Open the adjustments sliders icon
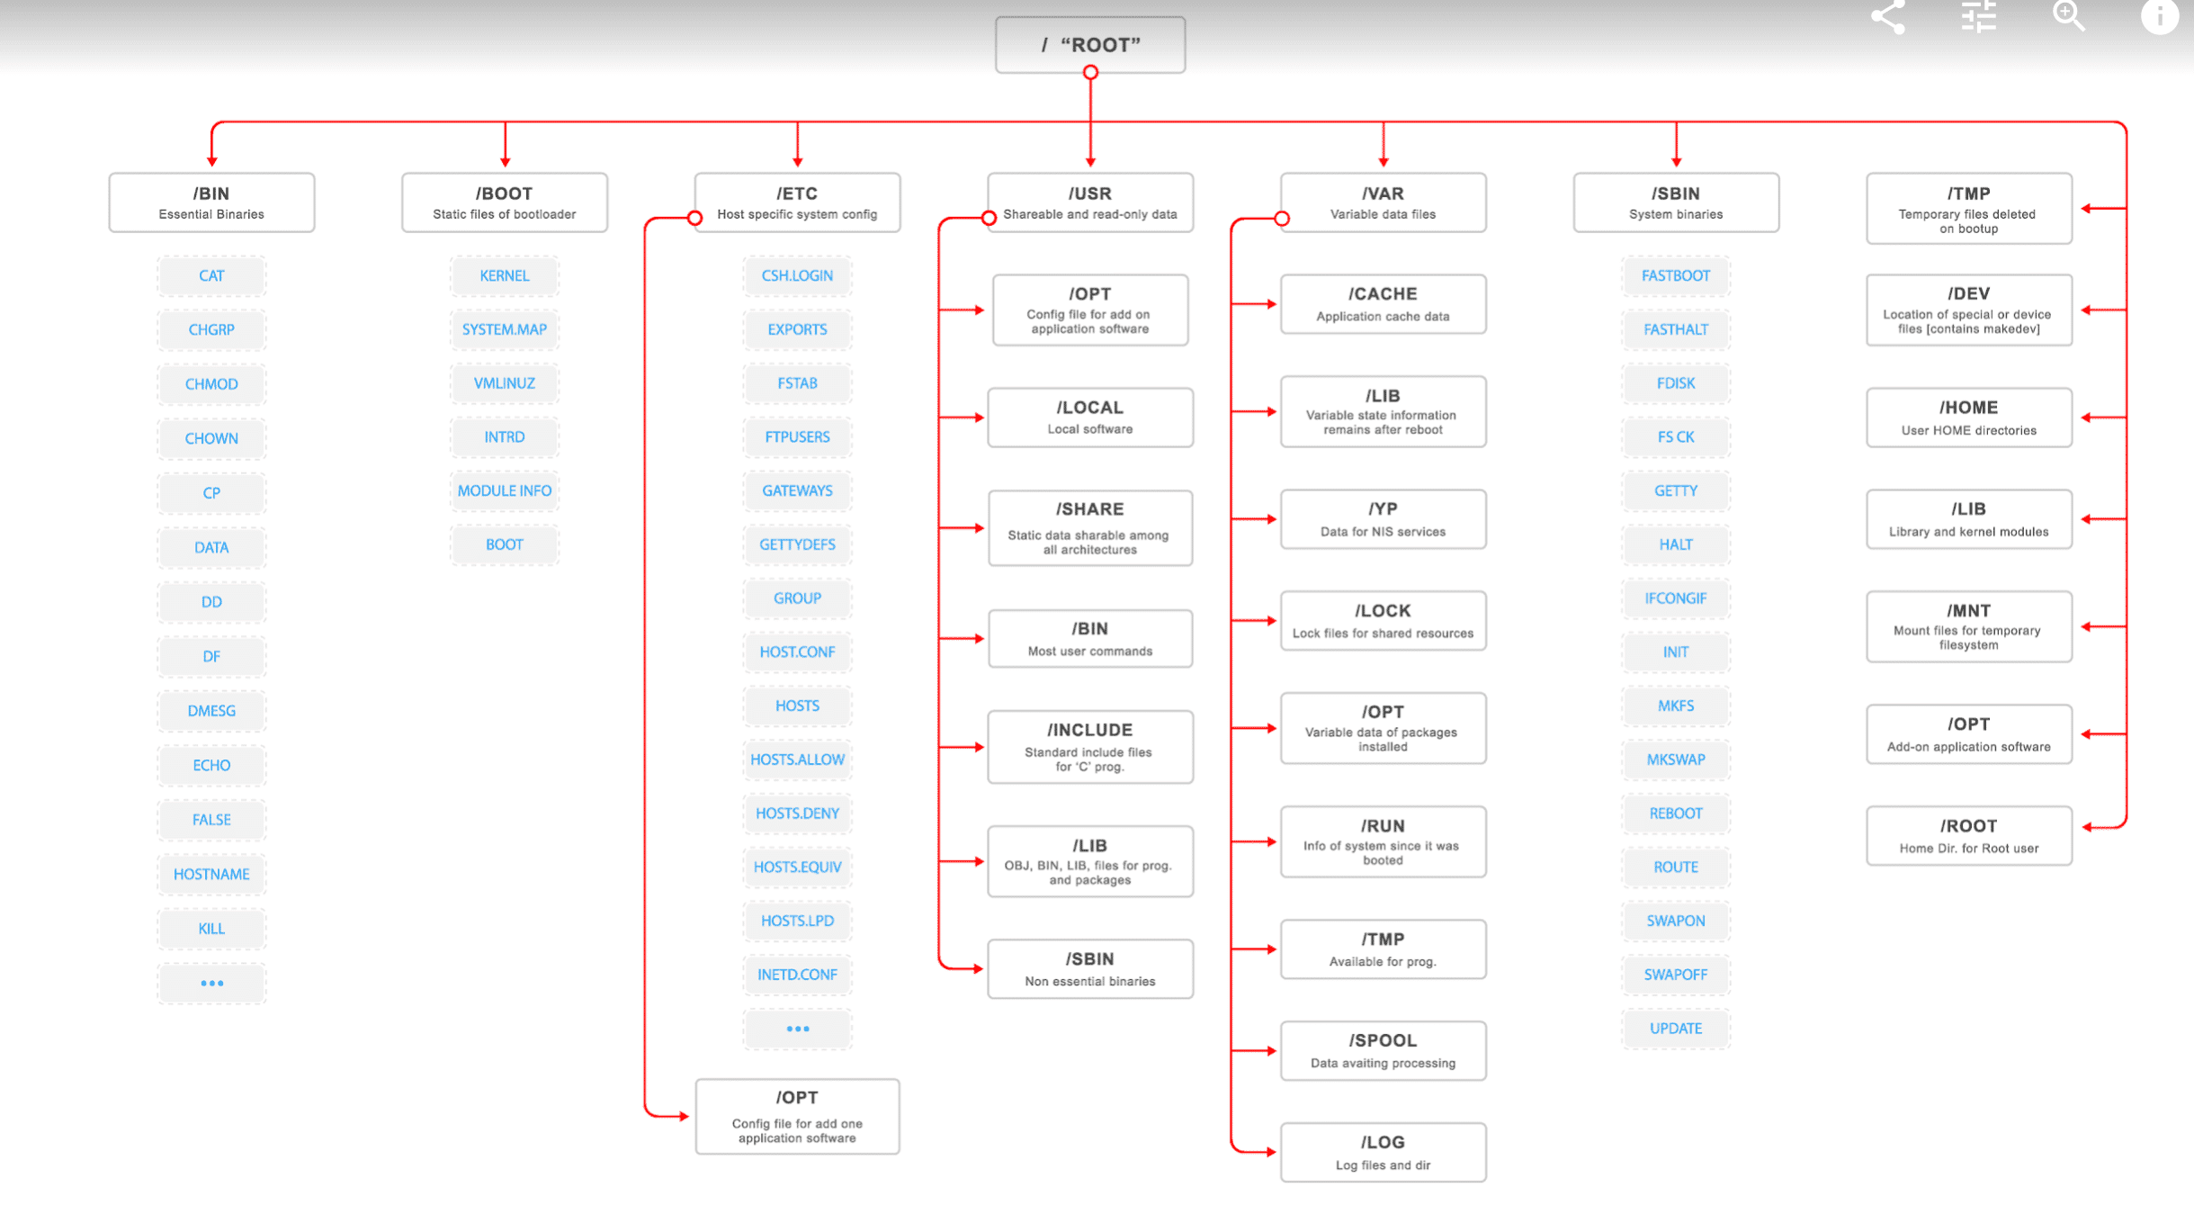The height and width of the screenshot is (1205, 2194). 1978,16
